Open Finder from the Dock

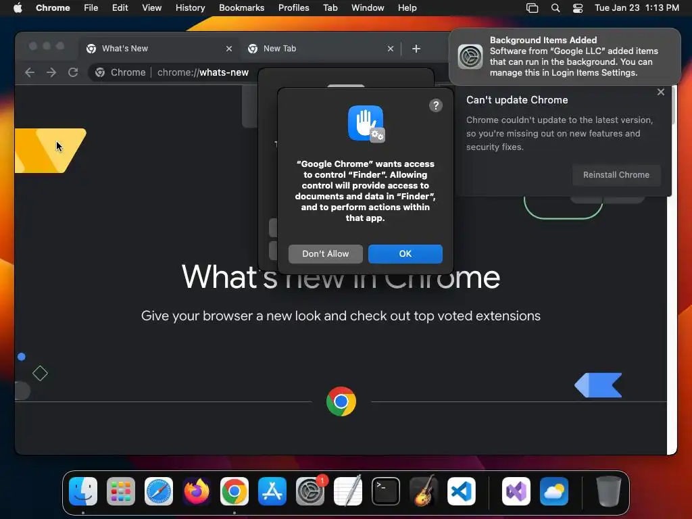click(x=83, y=491)
